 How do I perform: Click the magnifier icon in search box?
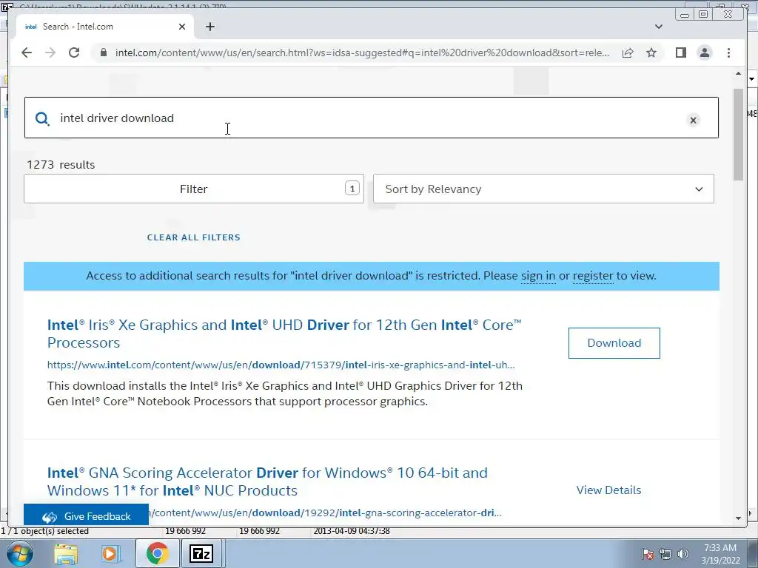coord(42,118)
